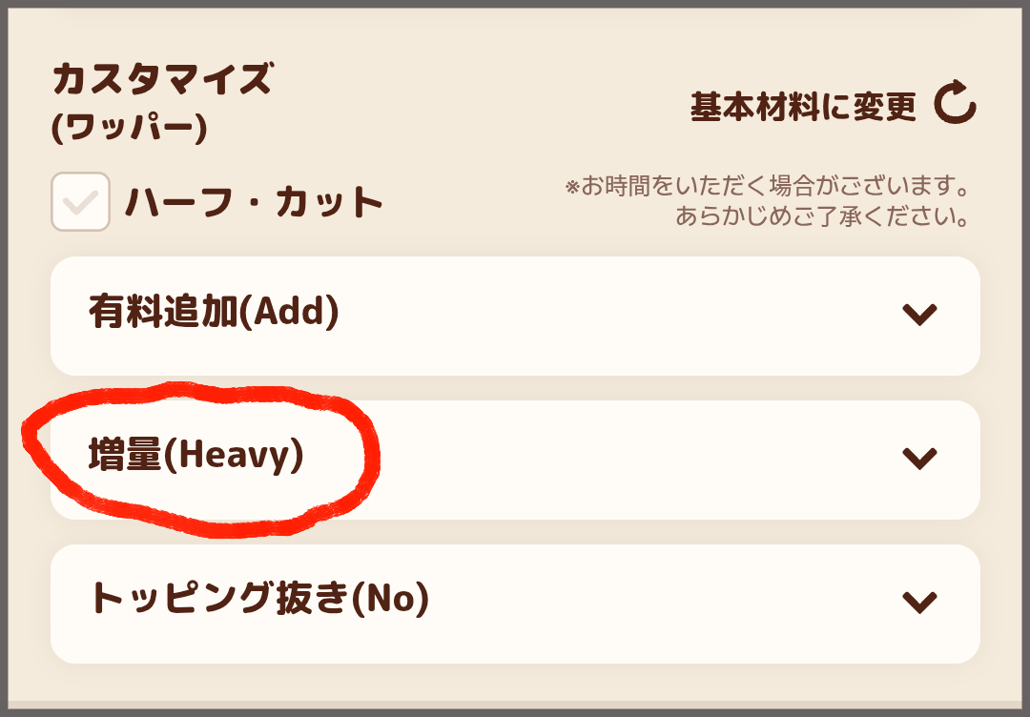Click the ※お時間をいただく場合がございます note
The image size is (1030, 717).
click(767, 185)
